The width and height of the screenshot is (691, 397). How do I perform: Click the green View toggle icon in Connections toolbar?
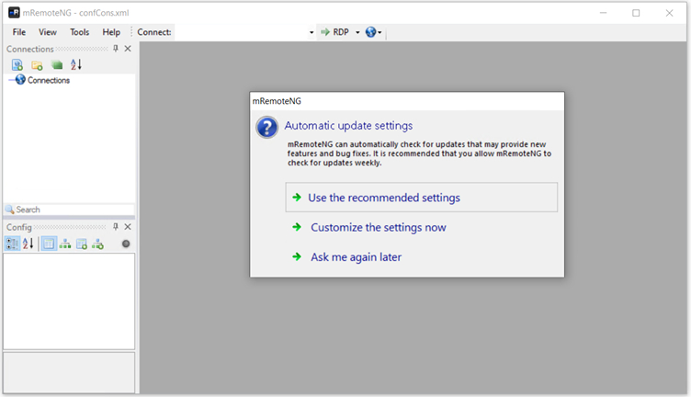[57, 65]
